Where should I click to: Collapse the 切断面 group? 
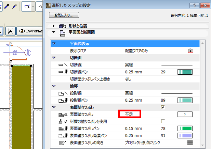tap(54, 58)
